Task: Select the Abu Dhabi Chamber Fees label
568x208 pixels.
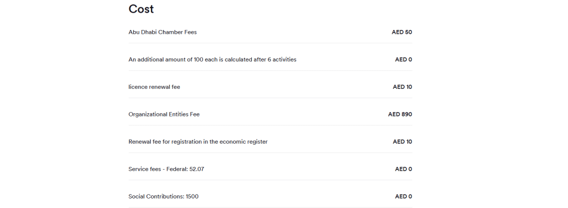Action: click(x=163, y=32)
